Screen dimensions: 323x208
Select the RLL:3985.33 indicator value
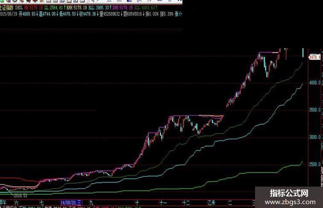[99, 8]
